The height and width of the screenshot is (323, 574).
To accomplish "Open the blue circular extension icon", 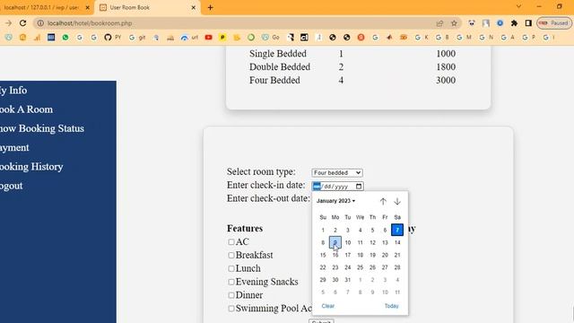I will click(500, 23).
